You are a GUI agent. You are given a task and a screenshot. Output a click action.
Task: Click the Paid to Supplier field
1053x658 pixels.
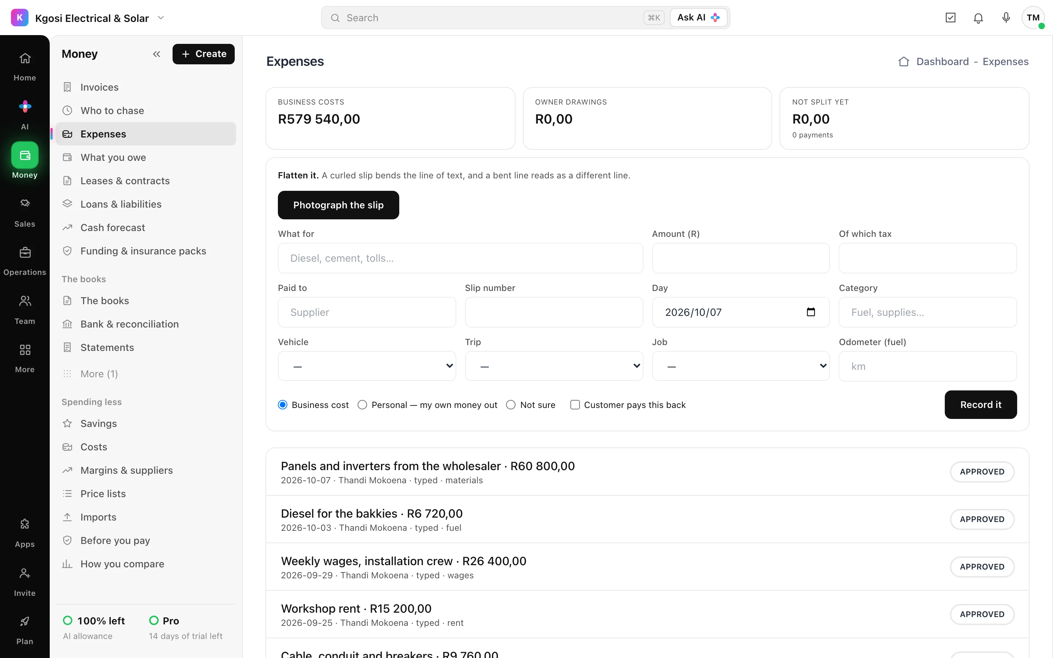[x=367, y=312]
